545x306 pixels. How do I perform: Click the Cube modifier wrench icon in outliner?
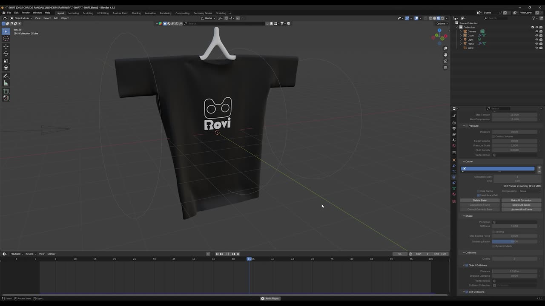pos(480,35)
